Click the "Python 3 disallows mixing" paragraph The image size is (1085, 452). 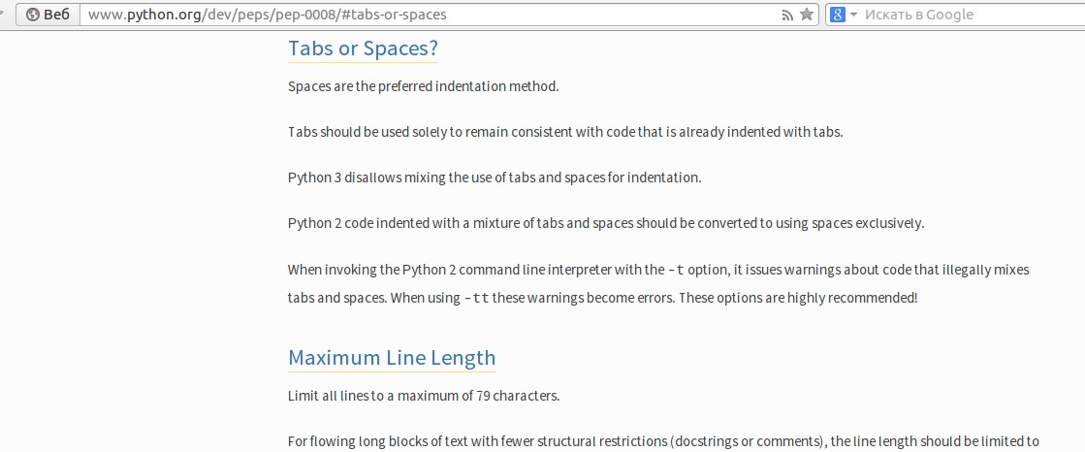tap(495, 178)
